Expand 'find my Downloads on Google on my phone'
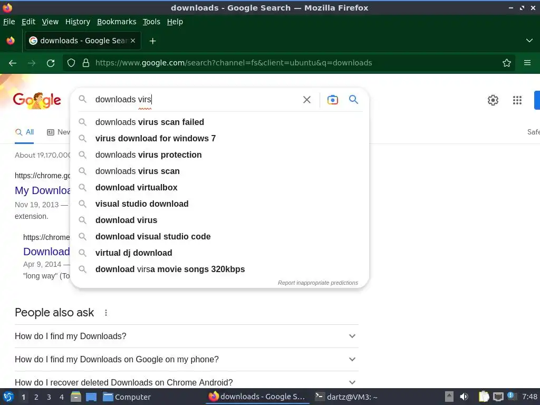This screenshot has width=540, height=405. tap(187, 359)
